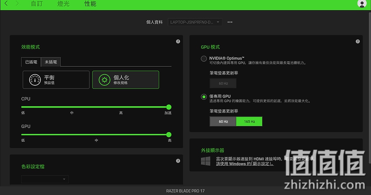Click the CPU slider handle at 加速
Viewport: 371px width, 195px height.
point(169,107)
